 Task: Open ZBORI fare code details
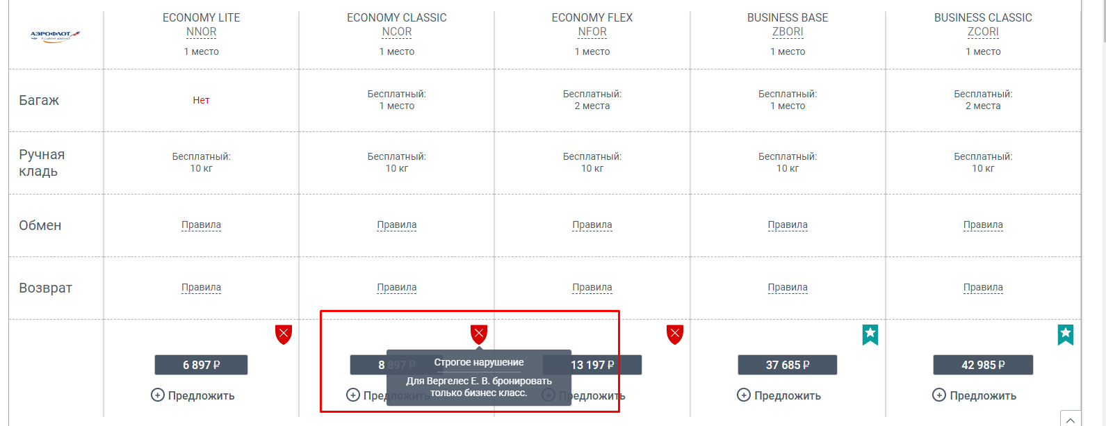788,32
